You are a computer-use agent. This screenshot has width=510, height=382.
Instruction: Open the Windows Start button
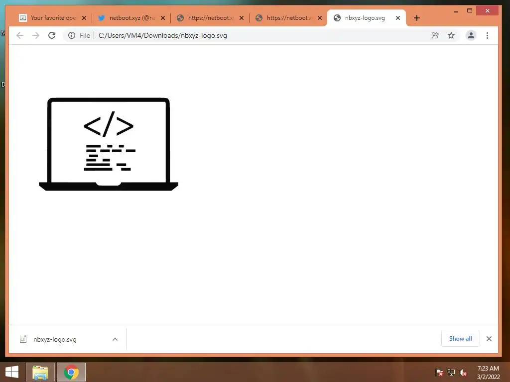click(x=12, y=372)
